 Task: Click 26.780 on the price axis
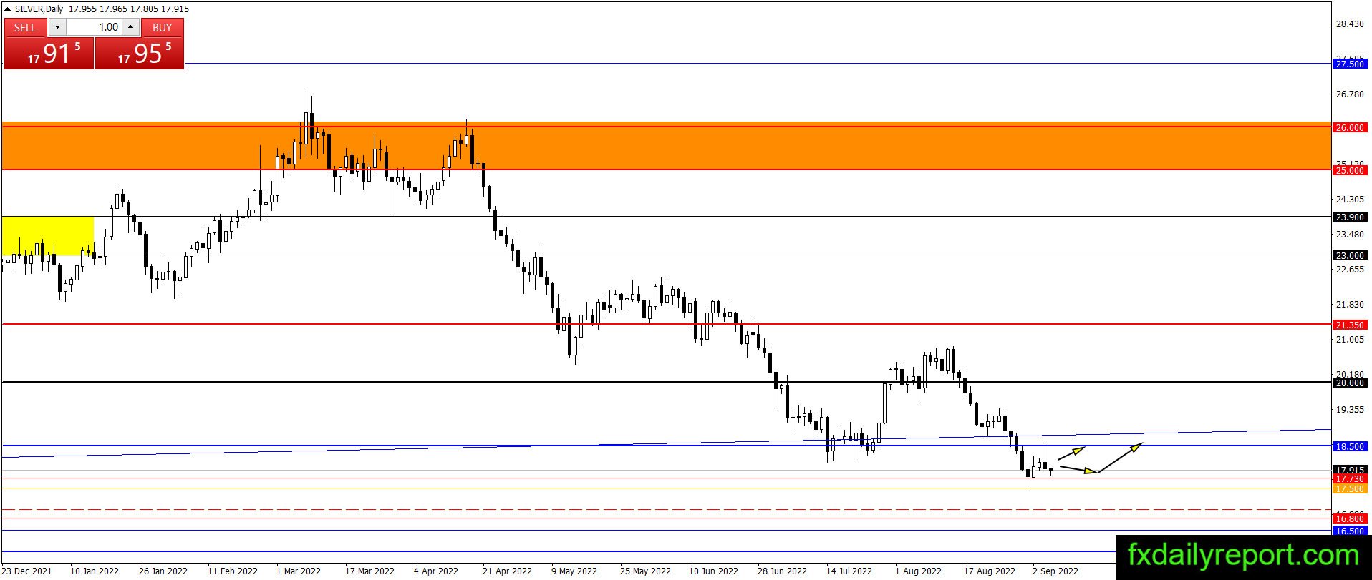tap(1350, 94)
